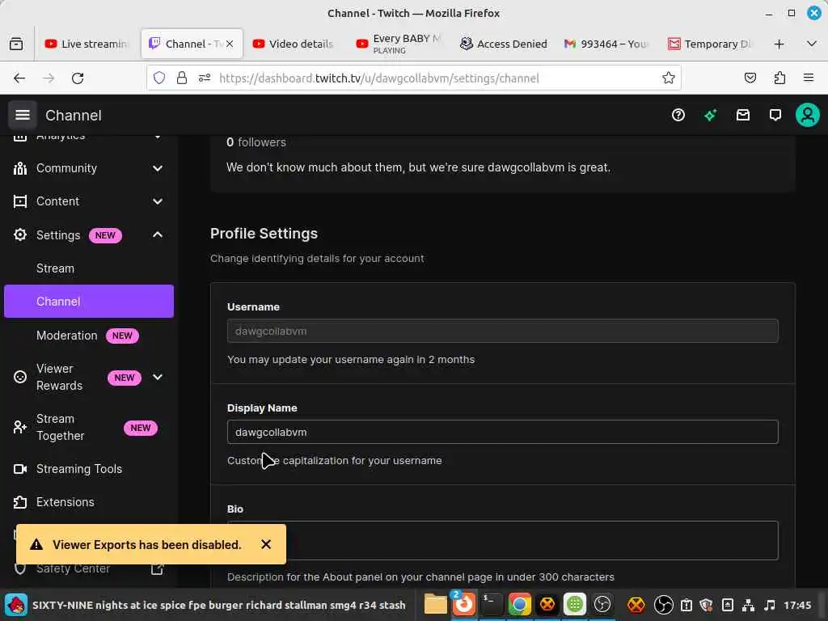Click the tracking protection shield icon
828x621 pixels.
159,78
